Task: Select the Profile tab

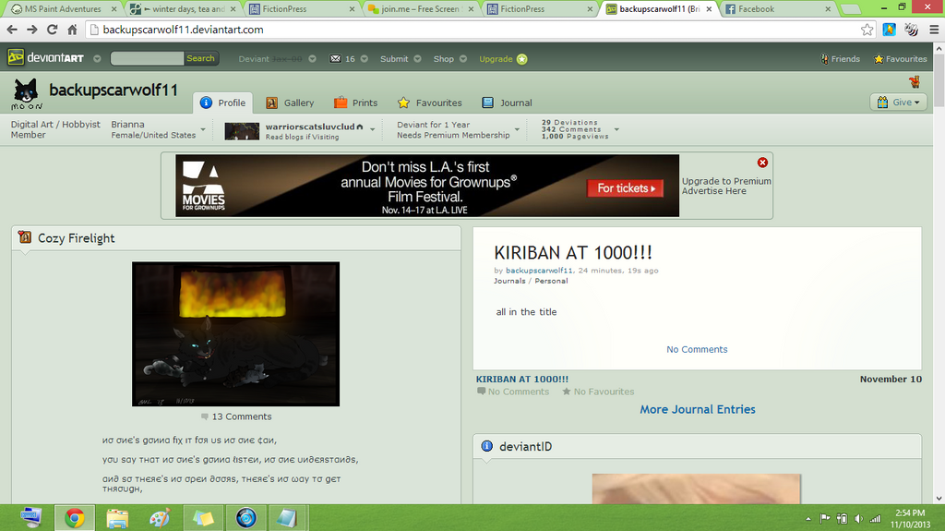Action: 222,103
